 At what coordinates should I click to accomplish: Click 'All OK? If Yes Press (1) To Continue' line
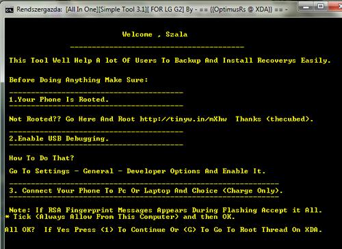(163, 230)
